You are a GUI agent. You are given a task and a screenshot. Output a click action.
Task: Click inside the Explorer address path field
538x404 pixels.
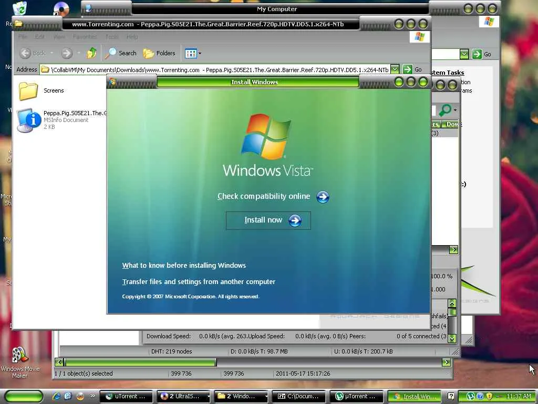215,70
